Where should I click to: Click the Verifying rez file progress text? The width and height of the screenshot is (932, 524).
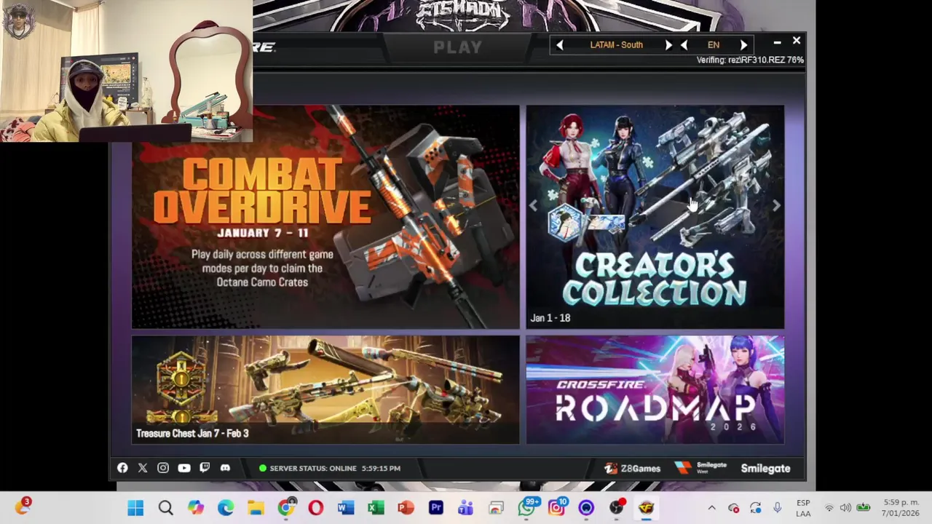point(750,60)
